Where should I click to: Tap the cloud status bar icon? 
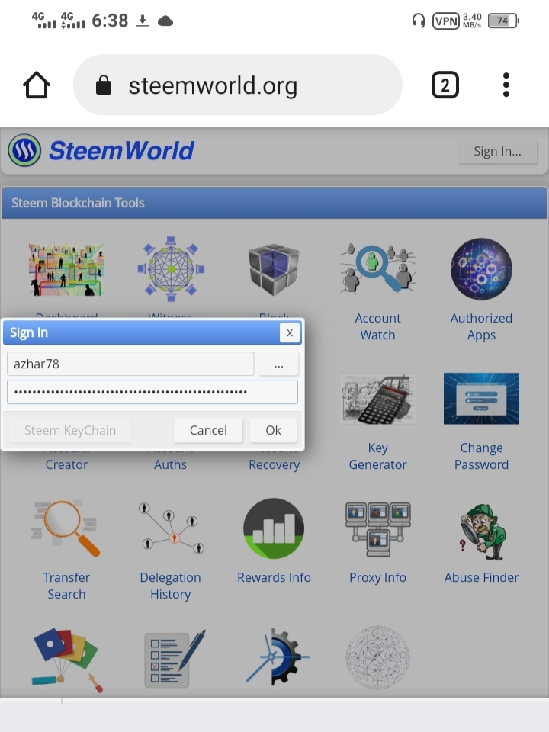pos(165,21)
